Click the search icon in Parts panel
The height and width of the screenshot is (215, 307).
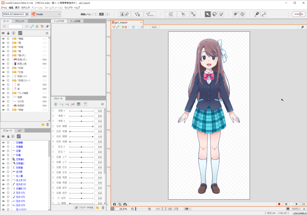click(5, 26)
